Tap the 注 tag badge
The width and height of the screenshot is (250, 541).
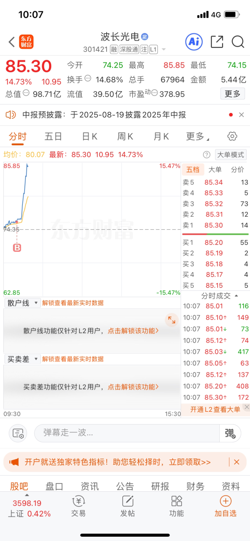click(x=144, y=49)
